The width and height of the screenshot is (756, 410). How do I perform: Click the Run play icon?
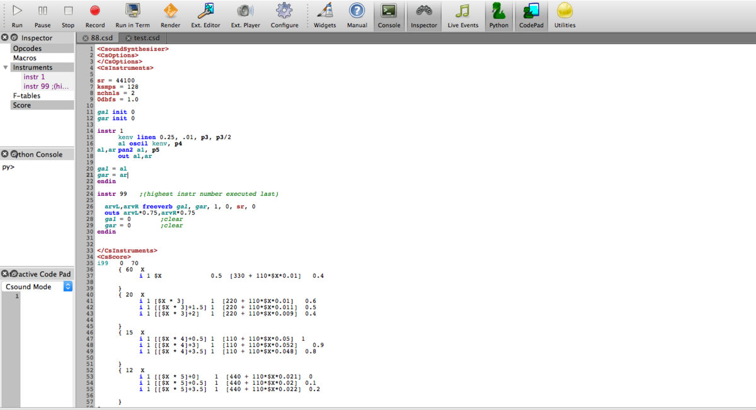[17, 11]
